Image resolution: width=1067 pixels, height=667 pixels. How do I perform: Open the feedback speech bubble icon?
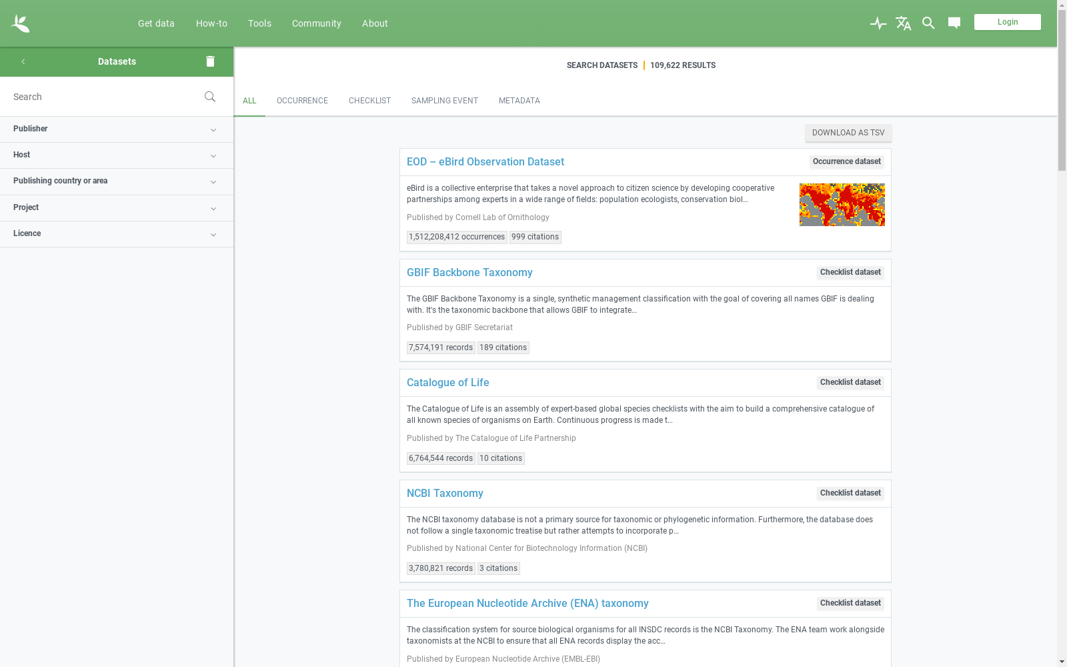coord(954,23)
